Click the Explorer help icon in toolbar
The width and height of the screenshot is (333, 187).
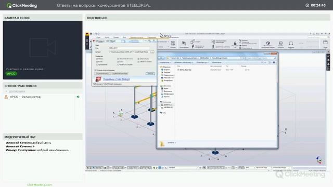[274, 62]
